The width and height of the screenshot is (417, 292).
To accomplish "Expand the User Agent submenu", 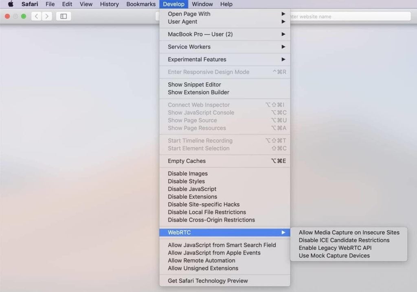I will [x=225, y=22].
